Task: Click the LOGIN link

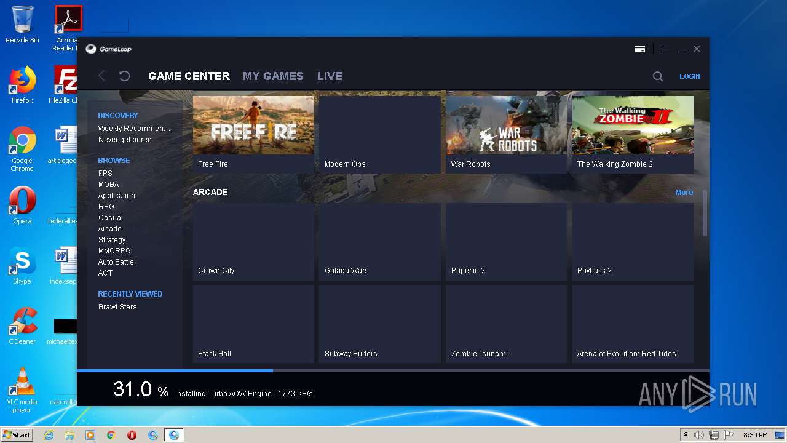Action: 689,76
